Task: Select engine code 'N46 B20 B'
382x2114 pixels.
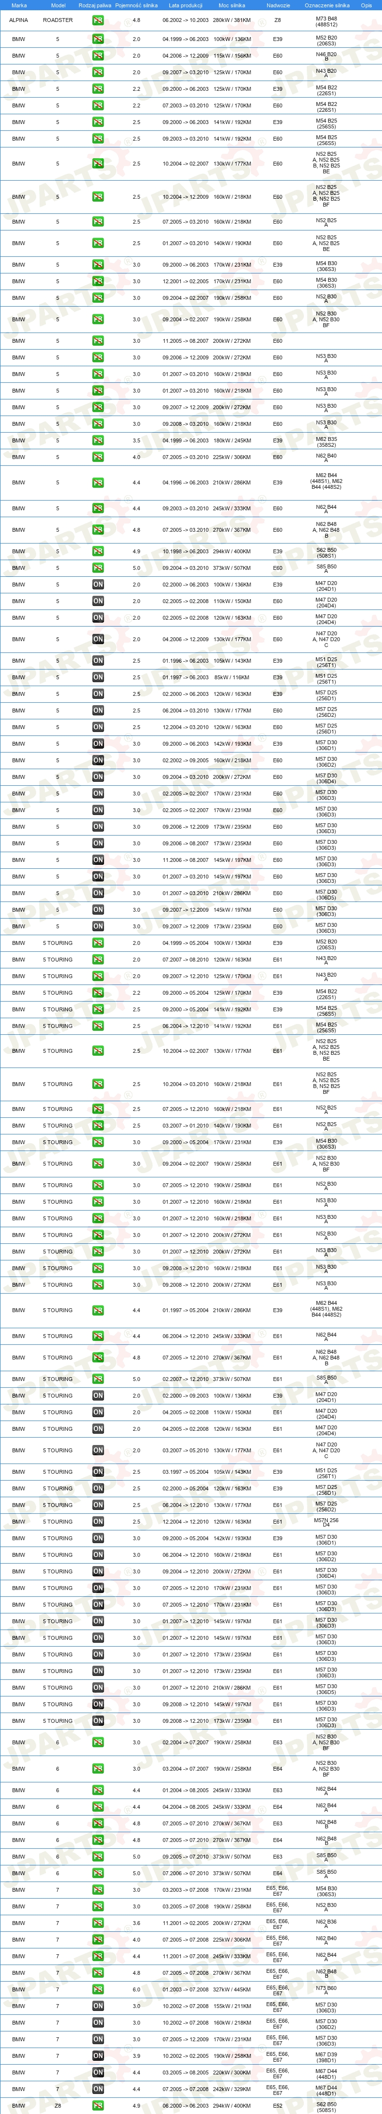Action: [x=326, y=56]
